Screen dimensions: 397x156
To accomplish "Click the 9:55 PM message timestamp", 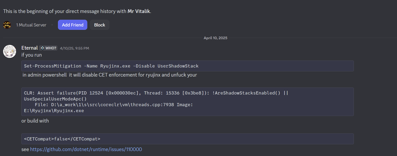I will (75, 48).
